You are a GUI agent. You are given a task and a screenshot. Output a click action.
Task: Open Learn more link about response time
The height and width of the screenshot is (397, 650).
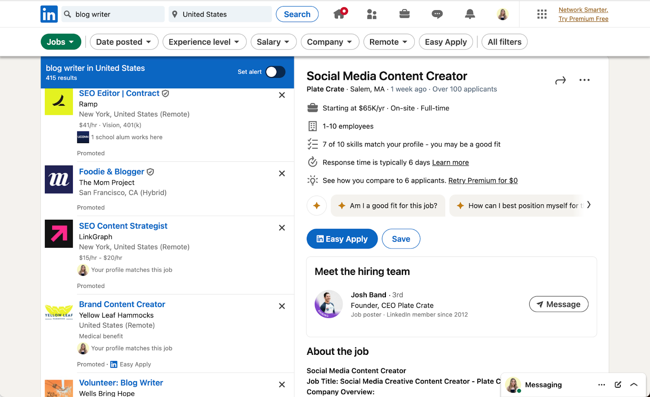pos(451,163)
